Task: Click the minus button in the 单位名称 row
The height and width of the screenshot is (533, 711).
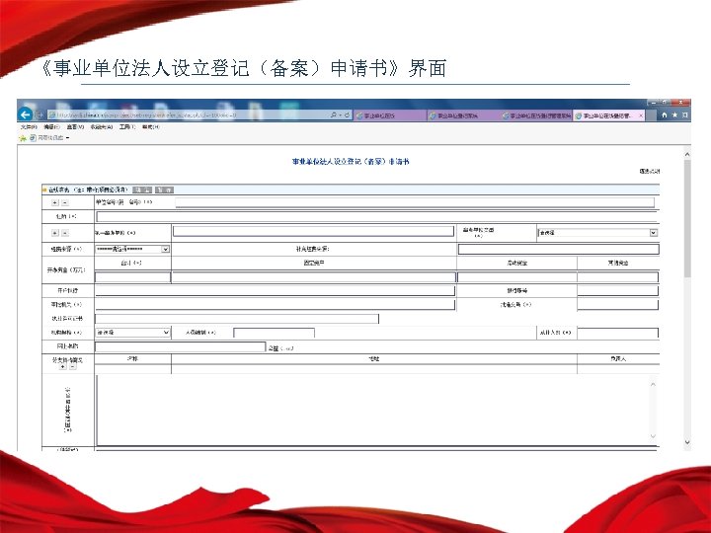Action: pyautogui.click(x=65, y=202)
